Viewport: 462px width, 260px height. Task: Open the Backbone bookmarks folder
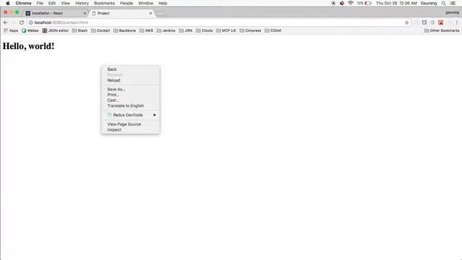[125, 30]
